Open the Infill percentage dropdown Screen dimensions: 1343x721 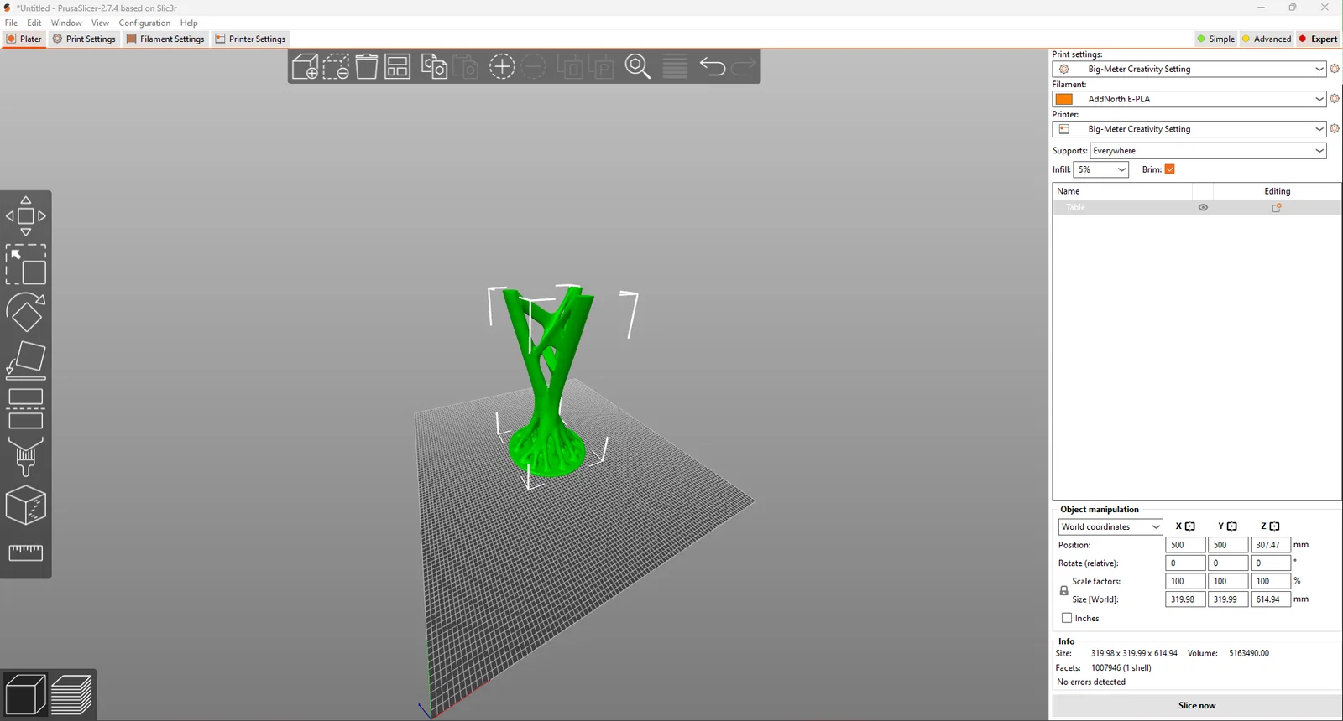pyautogui.click(x=1101, y=169)
